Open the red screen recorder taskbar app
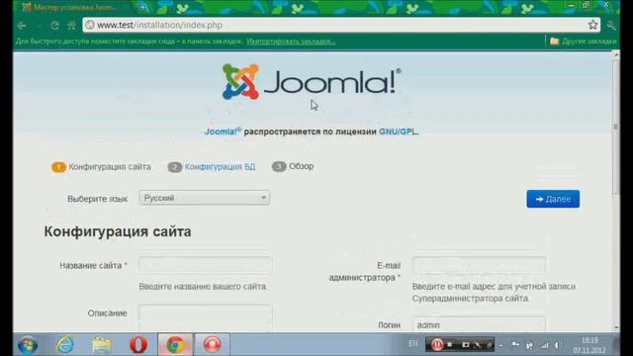 pyautogui.click(x=212, y=345)
